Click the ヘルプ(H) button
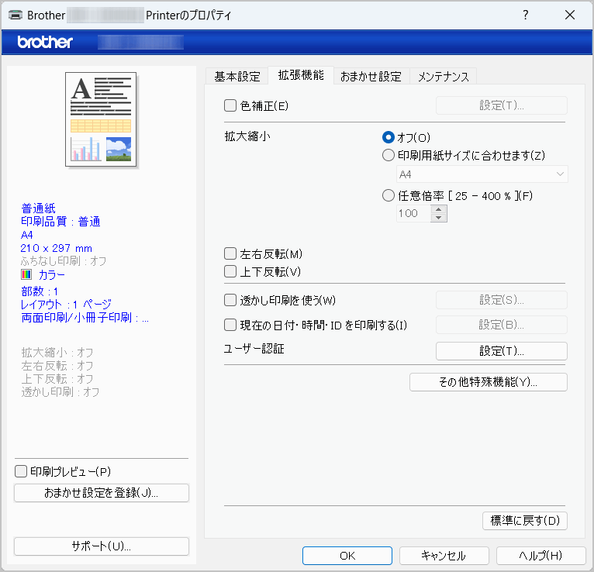 540,556
